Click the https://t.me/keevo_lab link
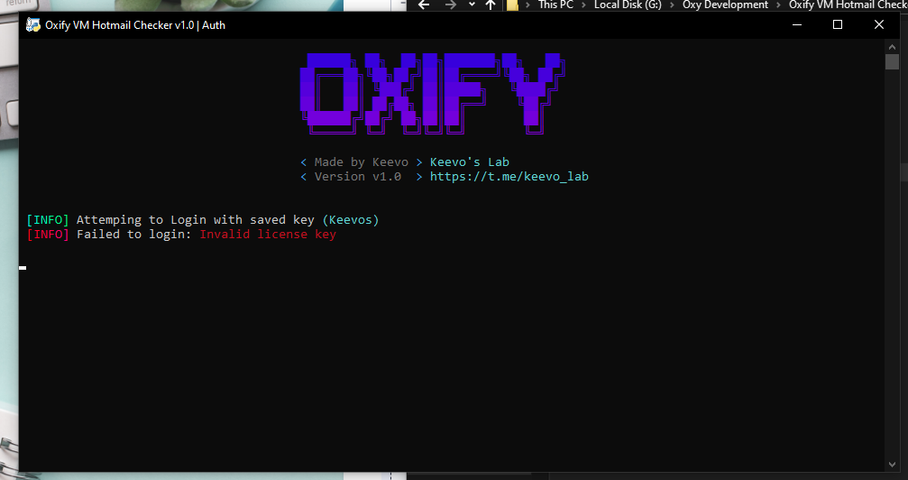908x480 pixels. click(x=509, y=177)
